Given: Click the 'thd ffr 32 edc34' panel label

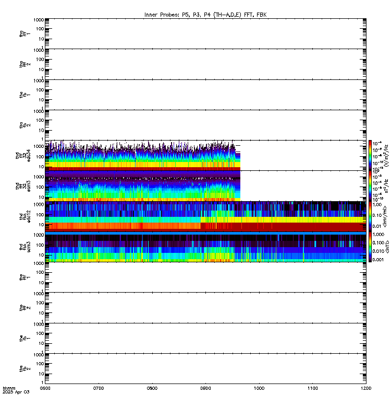Looking at the screenshot, I should pyautogui.click(x=23, y=155).
